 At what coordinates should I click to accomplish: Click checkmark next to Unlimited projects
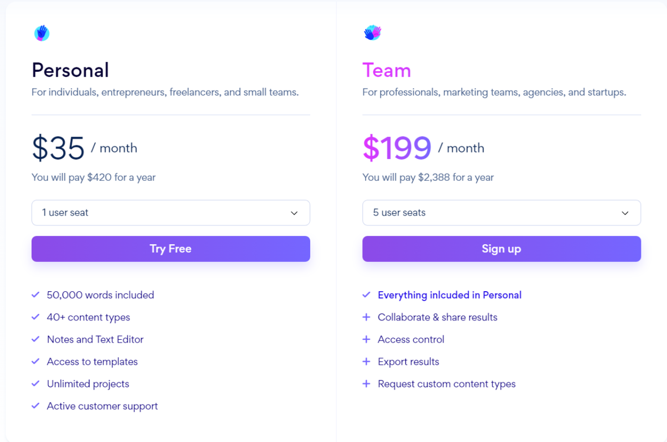click(35, 383)
